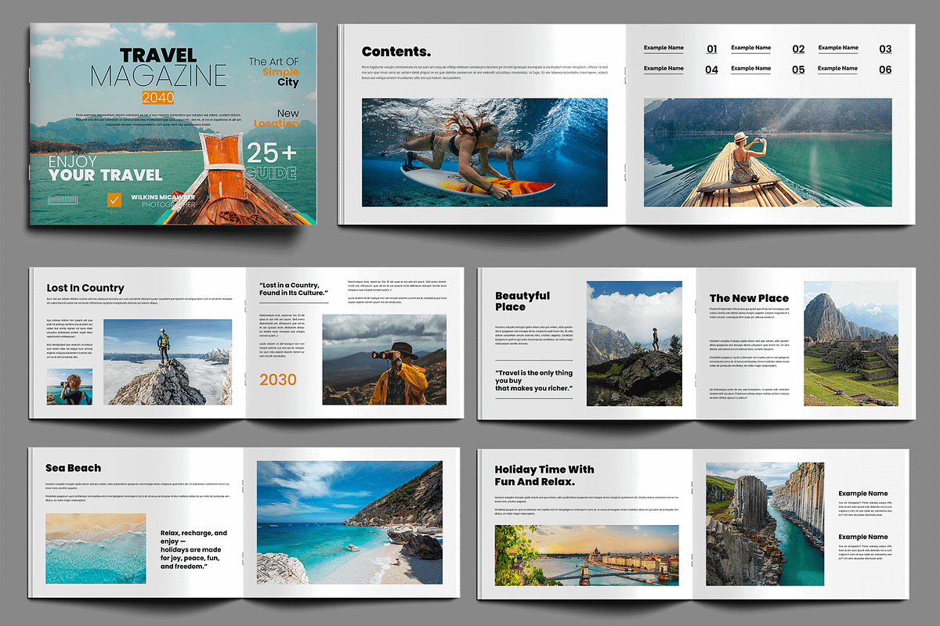This screenshot has width=940, height=626.
Task: Click the aerial beach waves photo
Action: coord(96,549)
